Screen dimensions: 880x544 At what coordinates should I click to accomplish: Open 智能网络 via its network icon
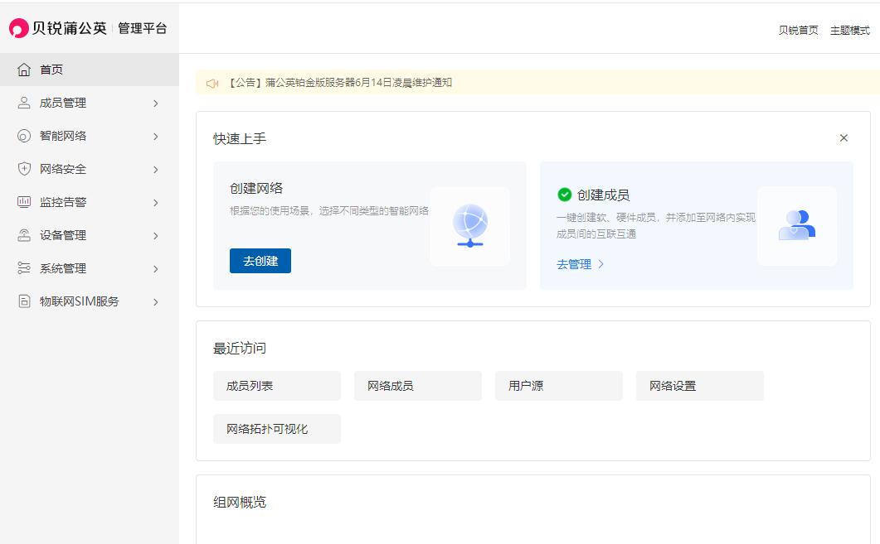click(26, 136)
